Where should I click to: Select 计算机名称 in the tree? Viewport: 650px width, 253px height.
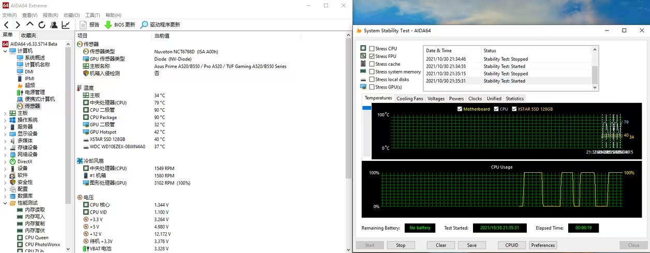(37, 65)
